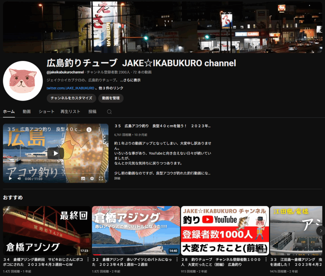Viewport: 325px width, 276px height.
Task: Open title 33 江田島〜倉橋アジング
Action: point(296,262)
